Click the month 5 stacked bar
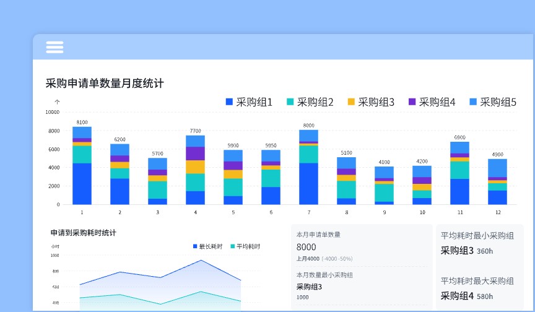 [x=233, y=177]
